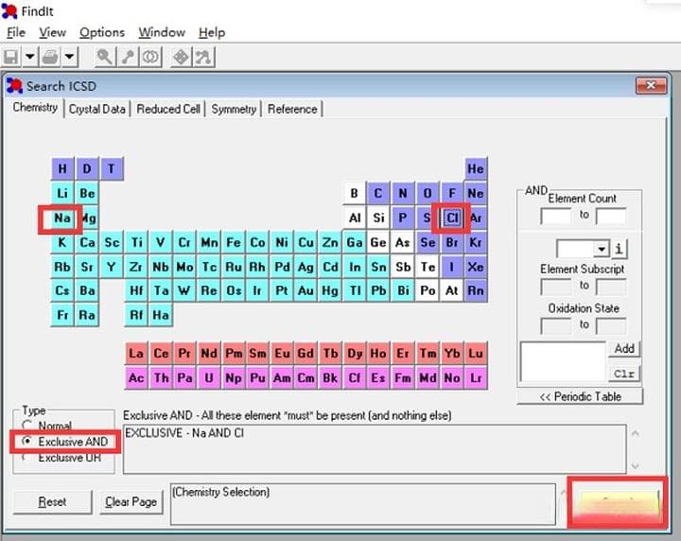Screen dimensions: 681x541
Task: Click the Clr button
Action: coord(624,374)
